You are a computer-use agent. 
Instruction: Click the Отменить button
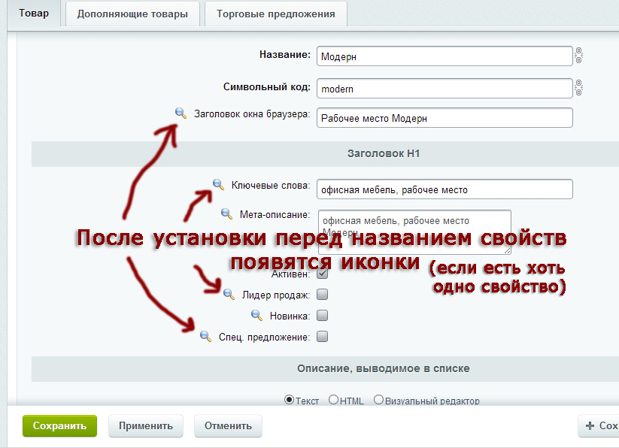(228, 425)
